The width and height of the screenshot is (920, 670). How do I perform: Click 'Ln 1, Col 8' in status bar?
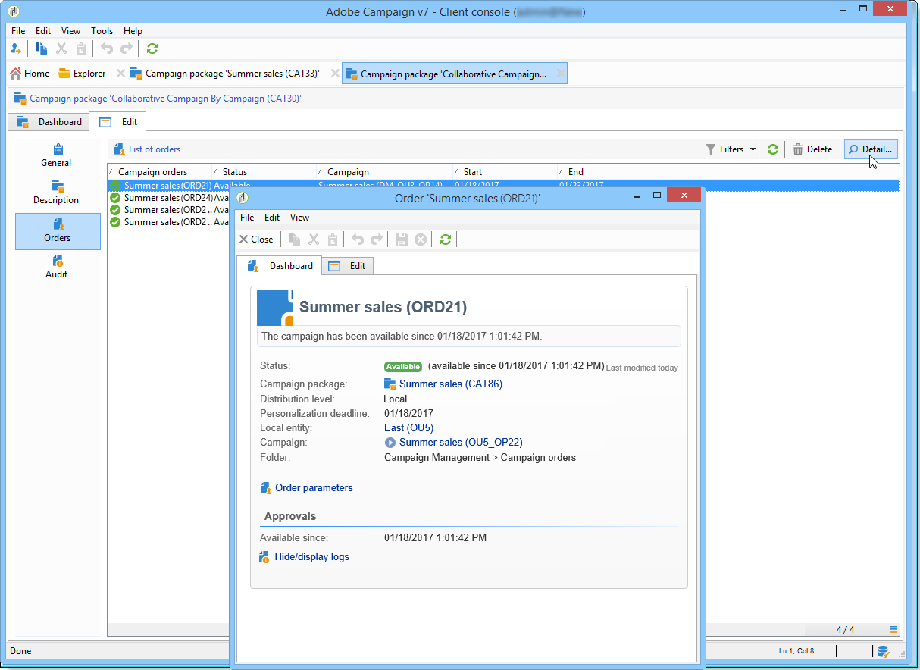pyautogui.click(x=796, y=651)
